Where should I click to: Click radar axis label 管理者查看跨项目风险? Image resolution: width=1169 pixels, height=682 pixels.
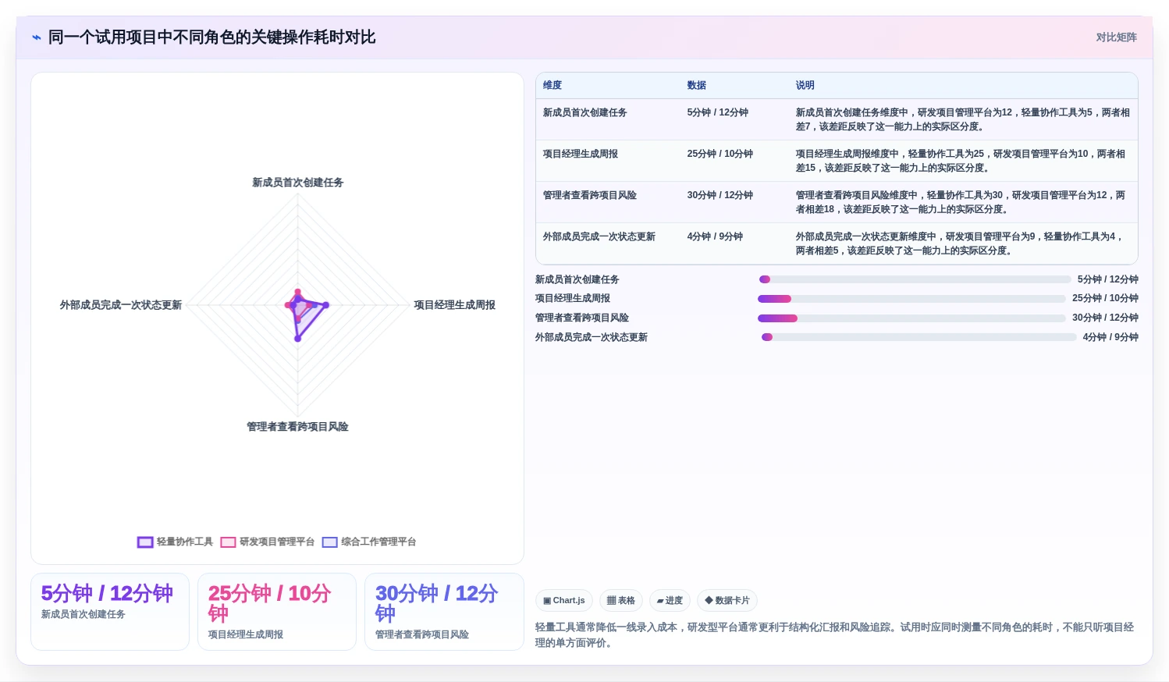tap(297, 427)
